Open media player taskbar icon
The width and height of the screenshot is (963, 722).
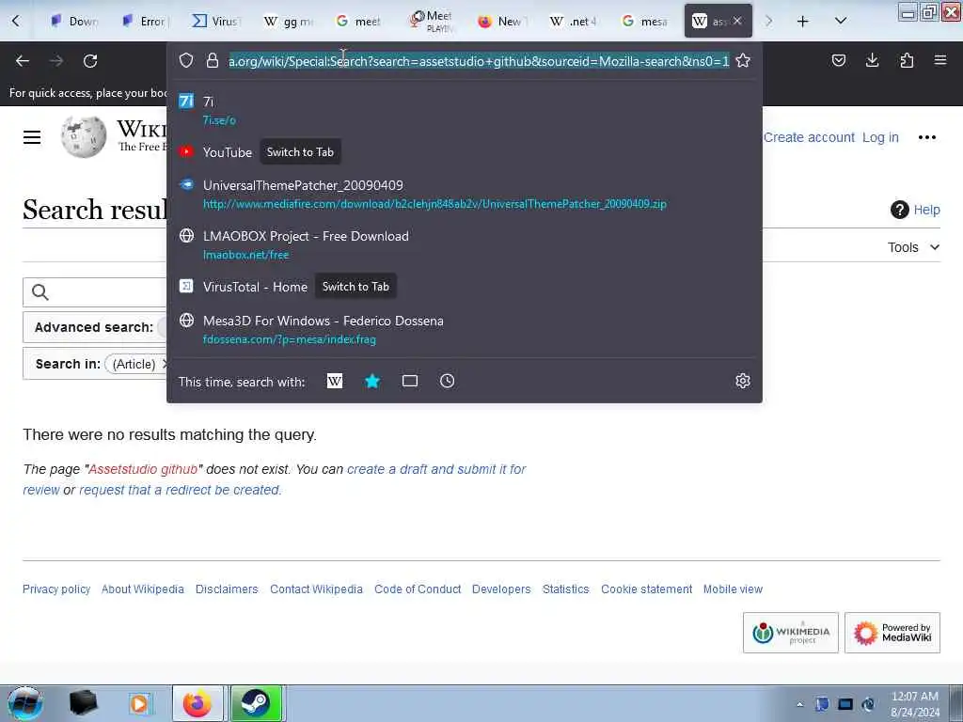coord(139,703)
